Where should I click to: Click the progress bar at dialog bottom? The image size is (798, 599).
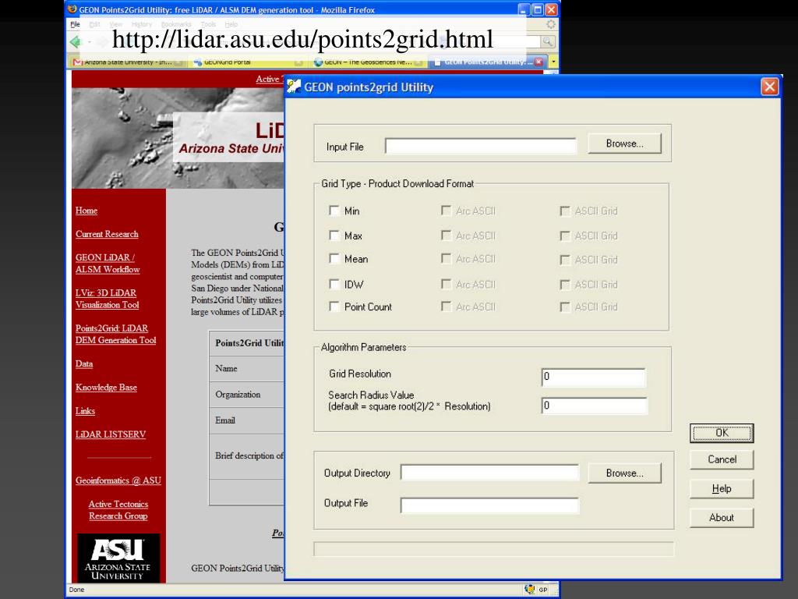[493, 549]
